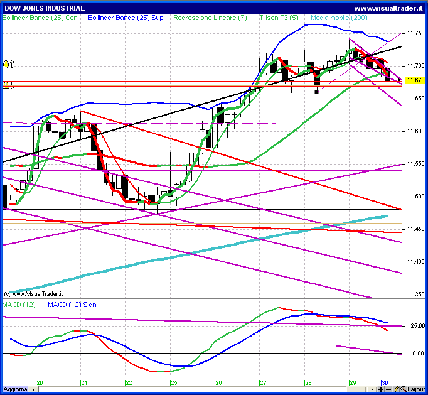This screenshot has width=428, height=395.
Task: Zoom in with the plus icon
Action: 381,389
